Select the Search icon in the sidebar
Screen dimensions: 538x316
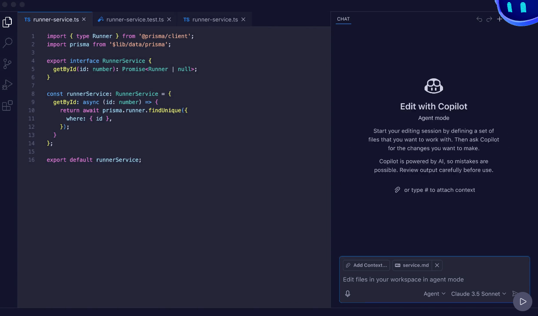click(x=7, y=42)
